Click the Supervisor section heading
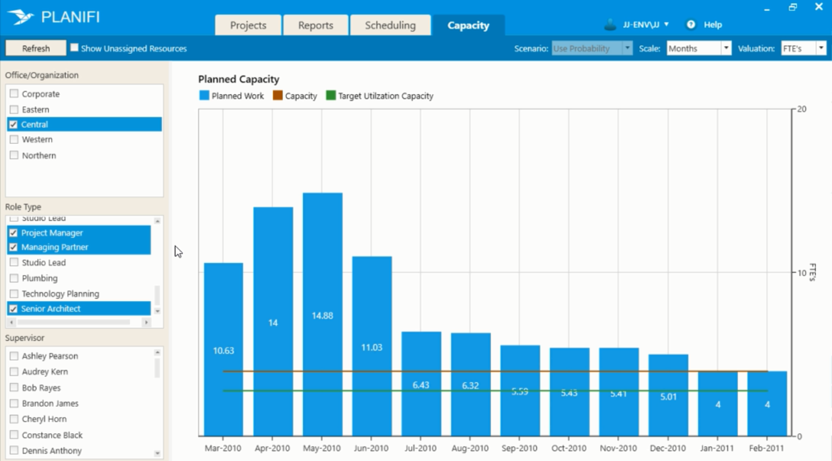This screenshot has height=461, width=832. coord(24,338)
